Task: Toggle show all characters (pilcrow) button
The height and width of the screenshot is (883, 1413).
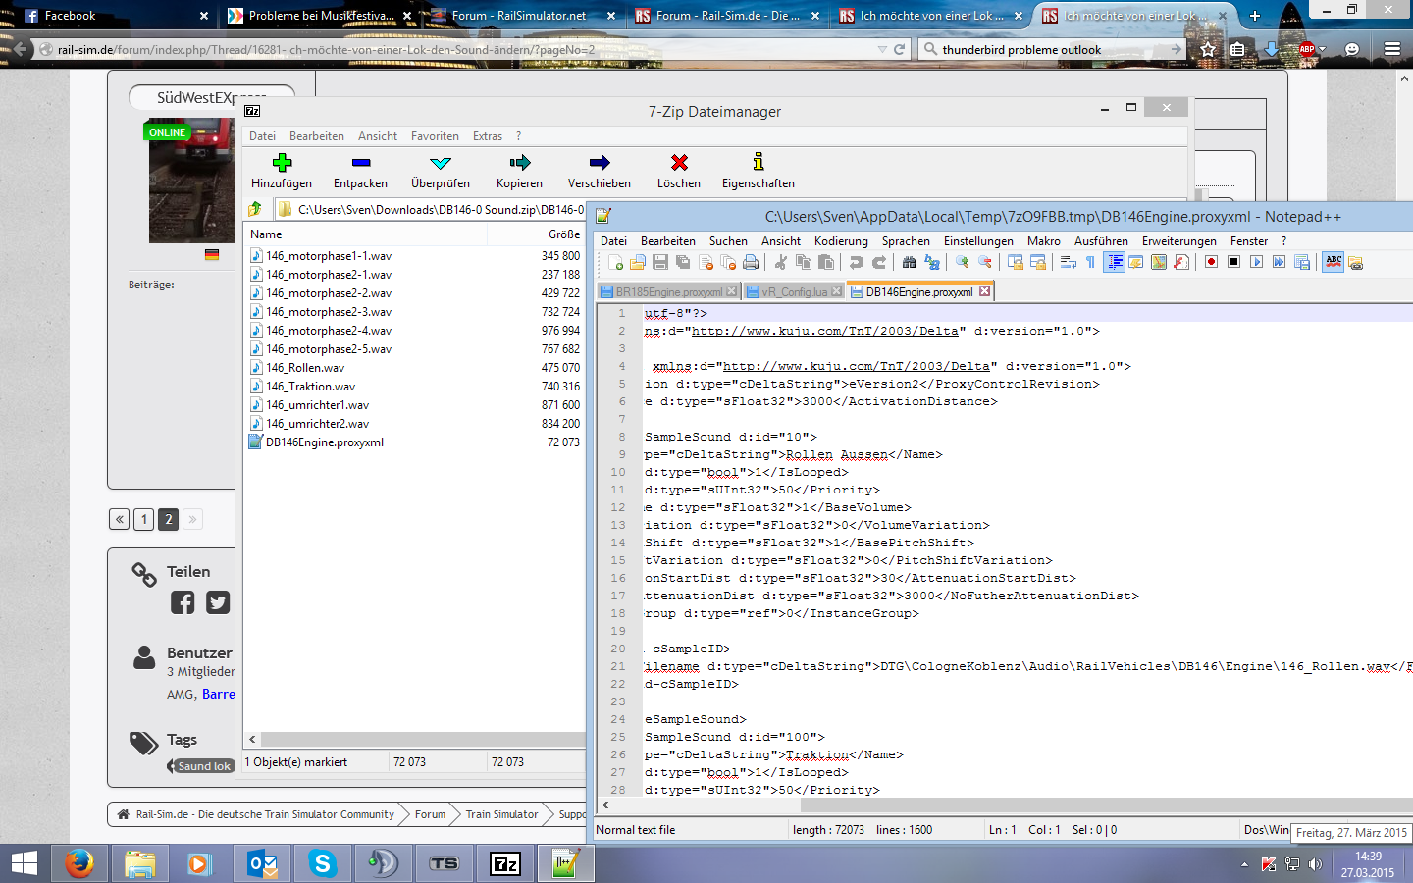Action: (1090, 262)
